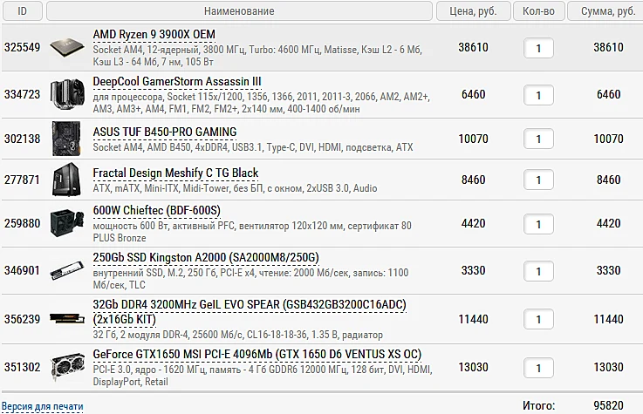Focus quantity field for AMD Ryzen 9 row

538,48
